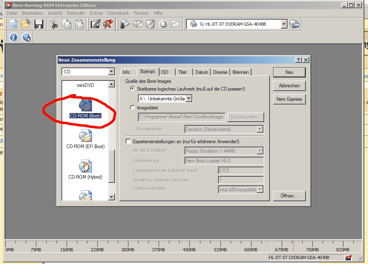Click the Copy pages toolbar icon
Viewport: 368px width, 264px height.
[x=67, y=24]
